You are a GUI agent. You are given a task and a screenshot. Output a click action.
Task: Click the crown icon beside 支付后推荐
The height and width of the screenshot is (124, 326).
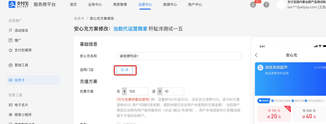[x=11, y=50]
